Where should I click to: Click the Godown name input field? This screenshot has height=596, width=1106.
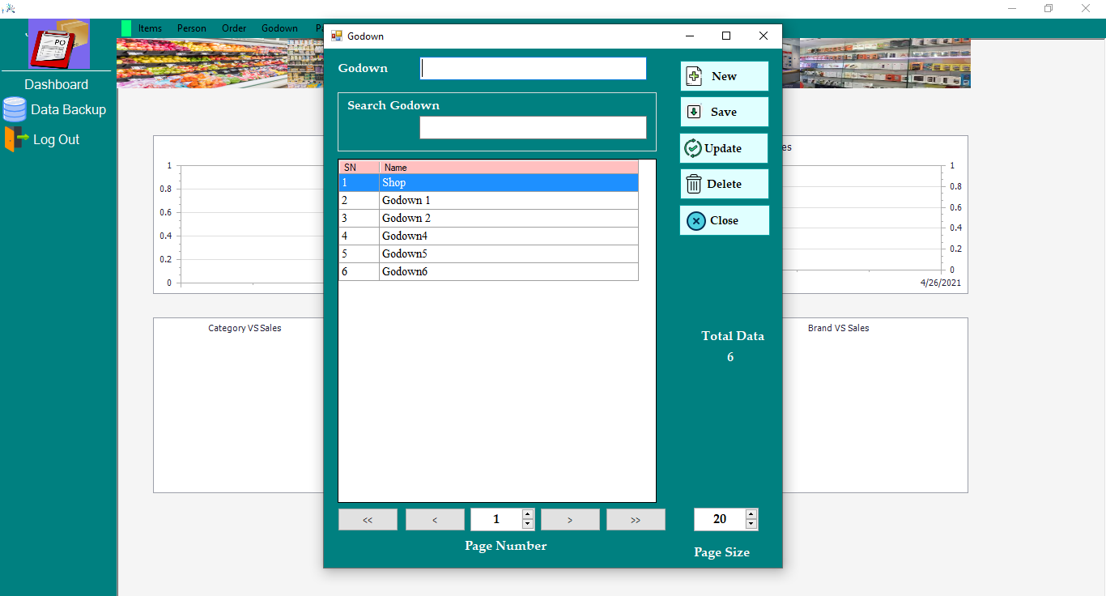click(533, 69)
